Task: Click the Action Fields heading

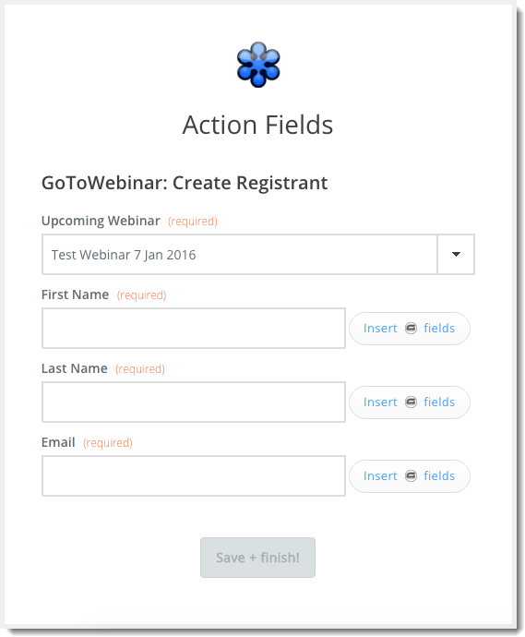Action: [257, 125]
